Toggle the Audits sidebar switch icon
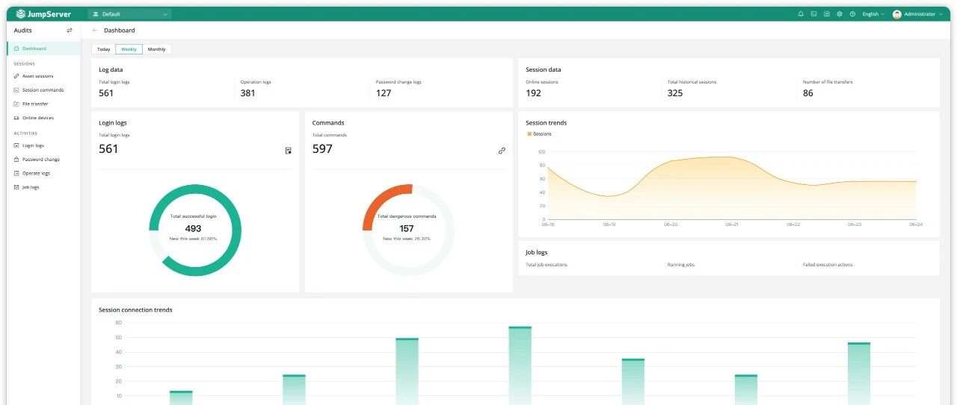Viewport: 957px width, 405px height. coord(70,31)
